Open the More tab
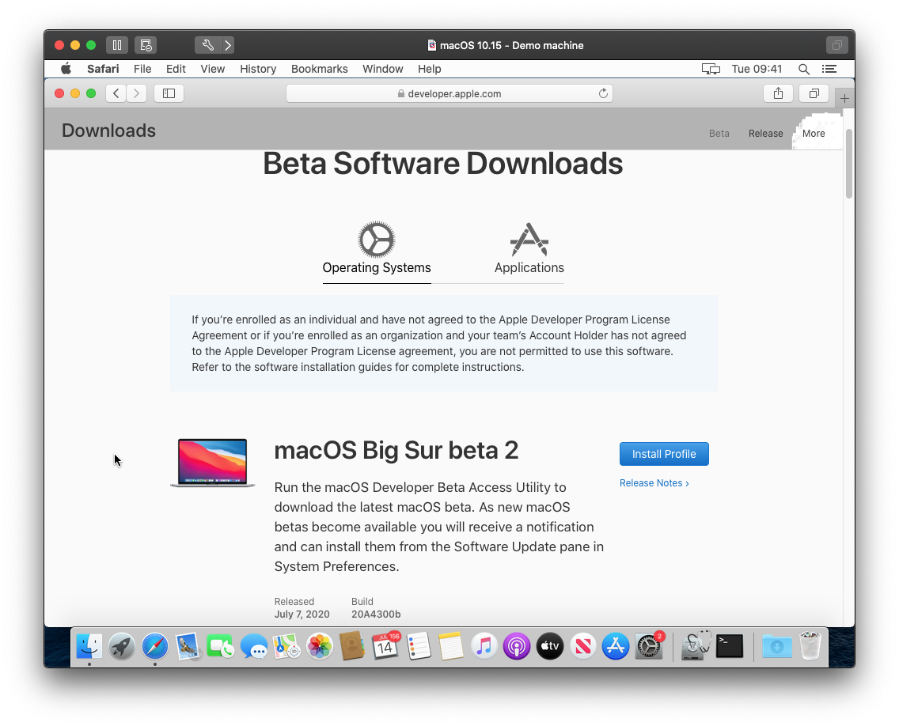 click(x=814, y=134)
